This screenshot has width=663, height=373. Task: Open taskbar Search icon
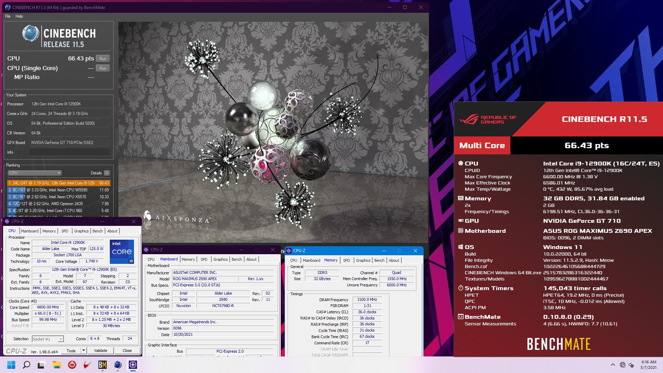(26, 365)
